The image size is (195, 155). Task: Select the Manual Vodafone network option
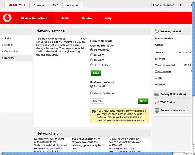pos(91,93)
